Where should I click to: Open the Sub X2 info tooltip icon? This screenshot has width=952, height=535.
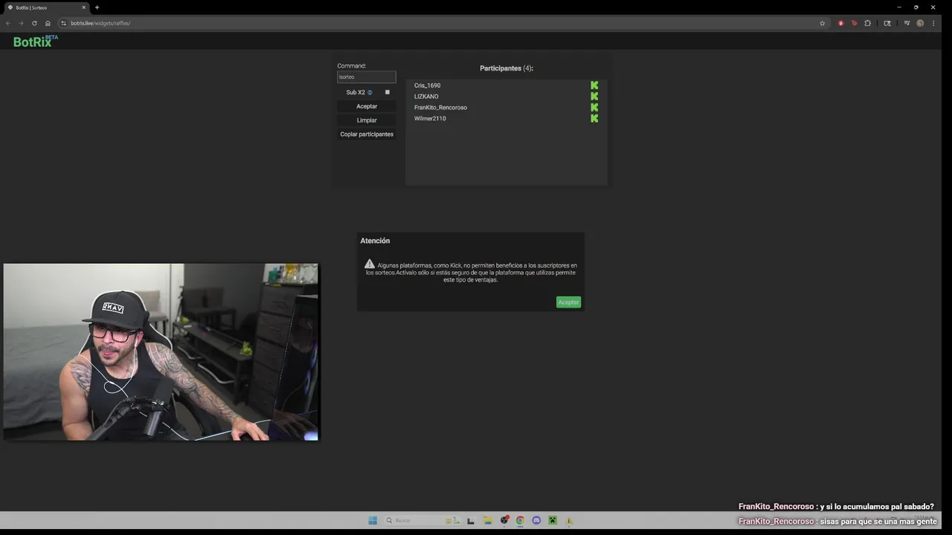tap(370, 93)
